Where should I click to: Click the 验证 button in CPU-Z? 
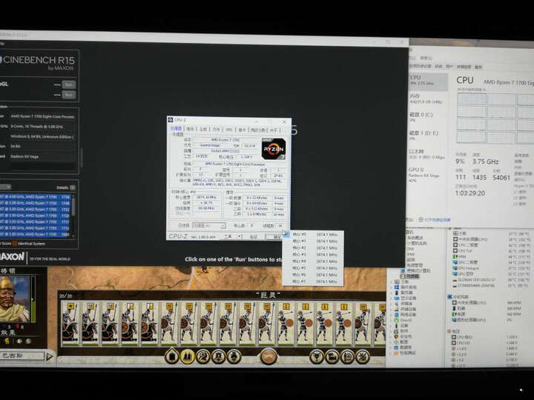point(254,237)
